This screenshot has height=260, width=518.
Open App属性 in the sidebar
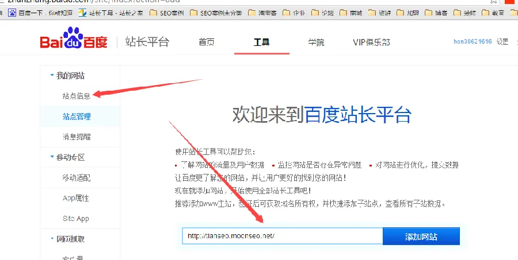pyautogui.click(x=75, y=198)
